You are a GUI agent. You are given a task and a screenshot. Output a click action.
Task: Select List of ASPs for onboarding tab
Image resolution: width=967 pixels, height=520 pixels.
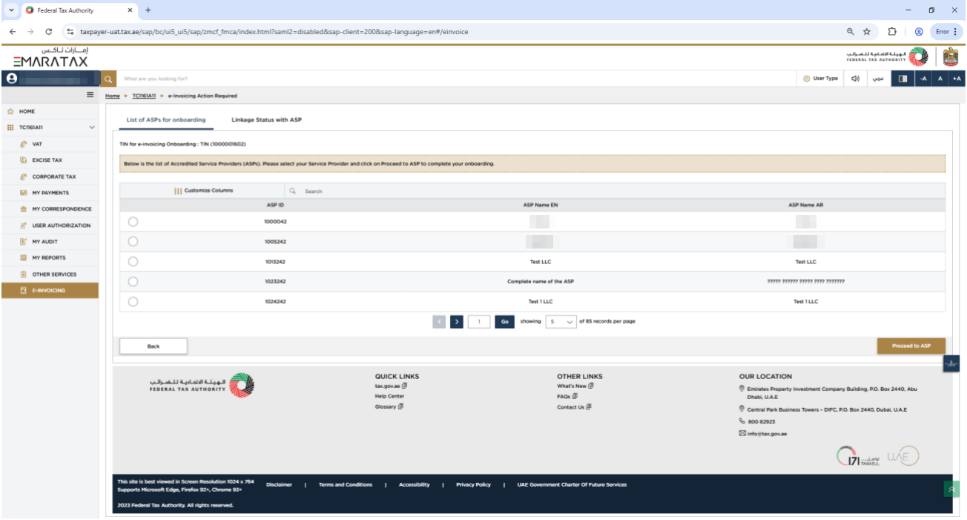tap(166, 119)
